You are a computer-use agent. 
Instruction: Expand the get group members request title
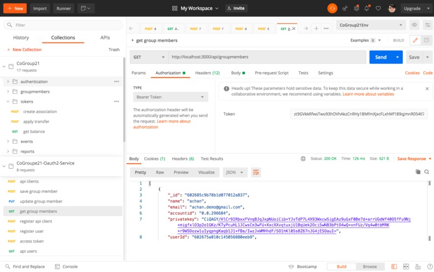click(x=132, y=40)
